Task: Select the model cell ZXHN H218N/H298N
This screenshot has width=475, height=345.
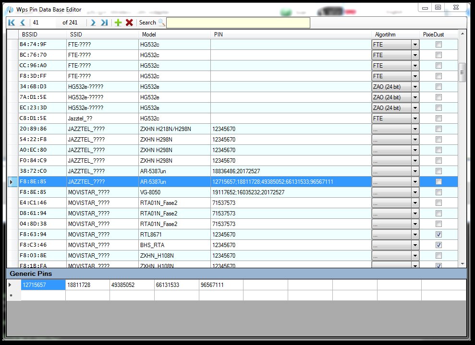Action: (174, 129)
